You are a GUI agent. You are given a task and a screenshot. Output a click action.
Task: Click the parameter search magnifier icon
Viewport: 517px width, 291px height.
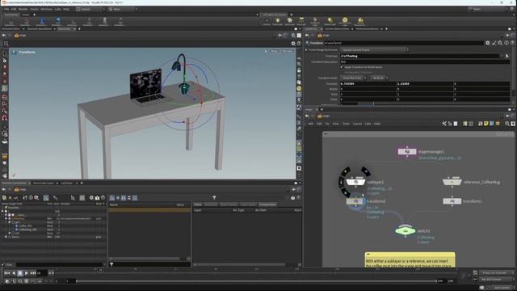(500, 43)
